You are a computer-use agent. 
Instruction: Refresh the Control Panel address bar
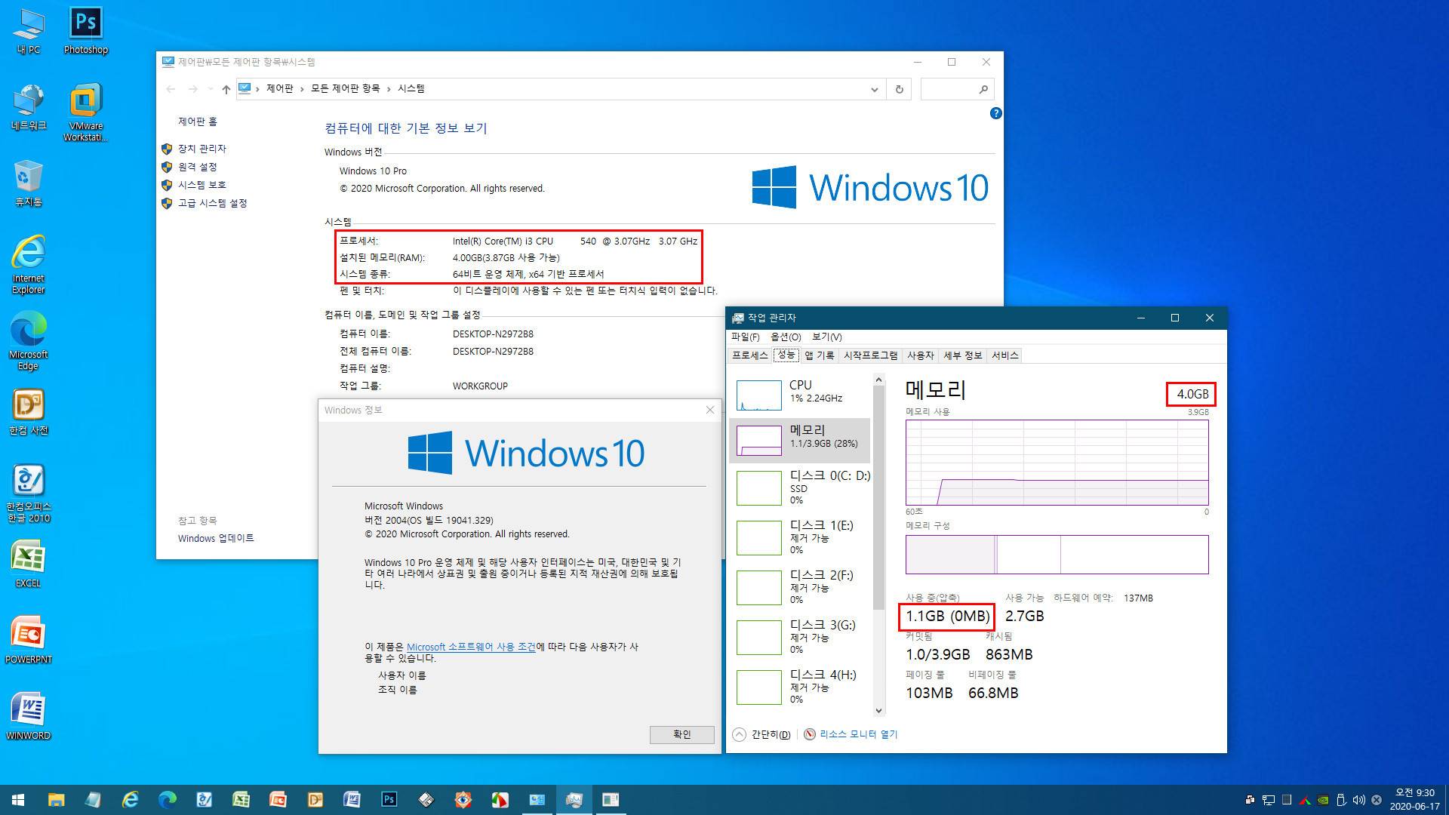point(899,89)
